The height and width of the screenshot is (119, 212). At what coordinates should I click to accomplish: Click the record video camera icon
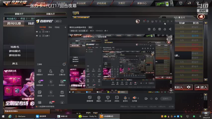point(146,99)
